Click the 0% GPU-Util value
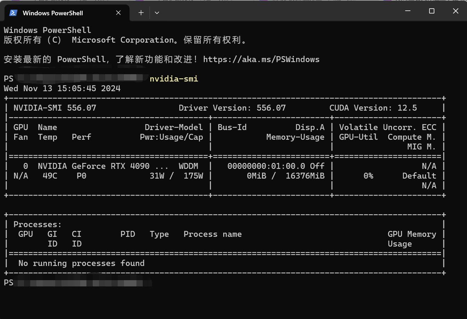 pyautogui.click(x=368, y=176)
